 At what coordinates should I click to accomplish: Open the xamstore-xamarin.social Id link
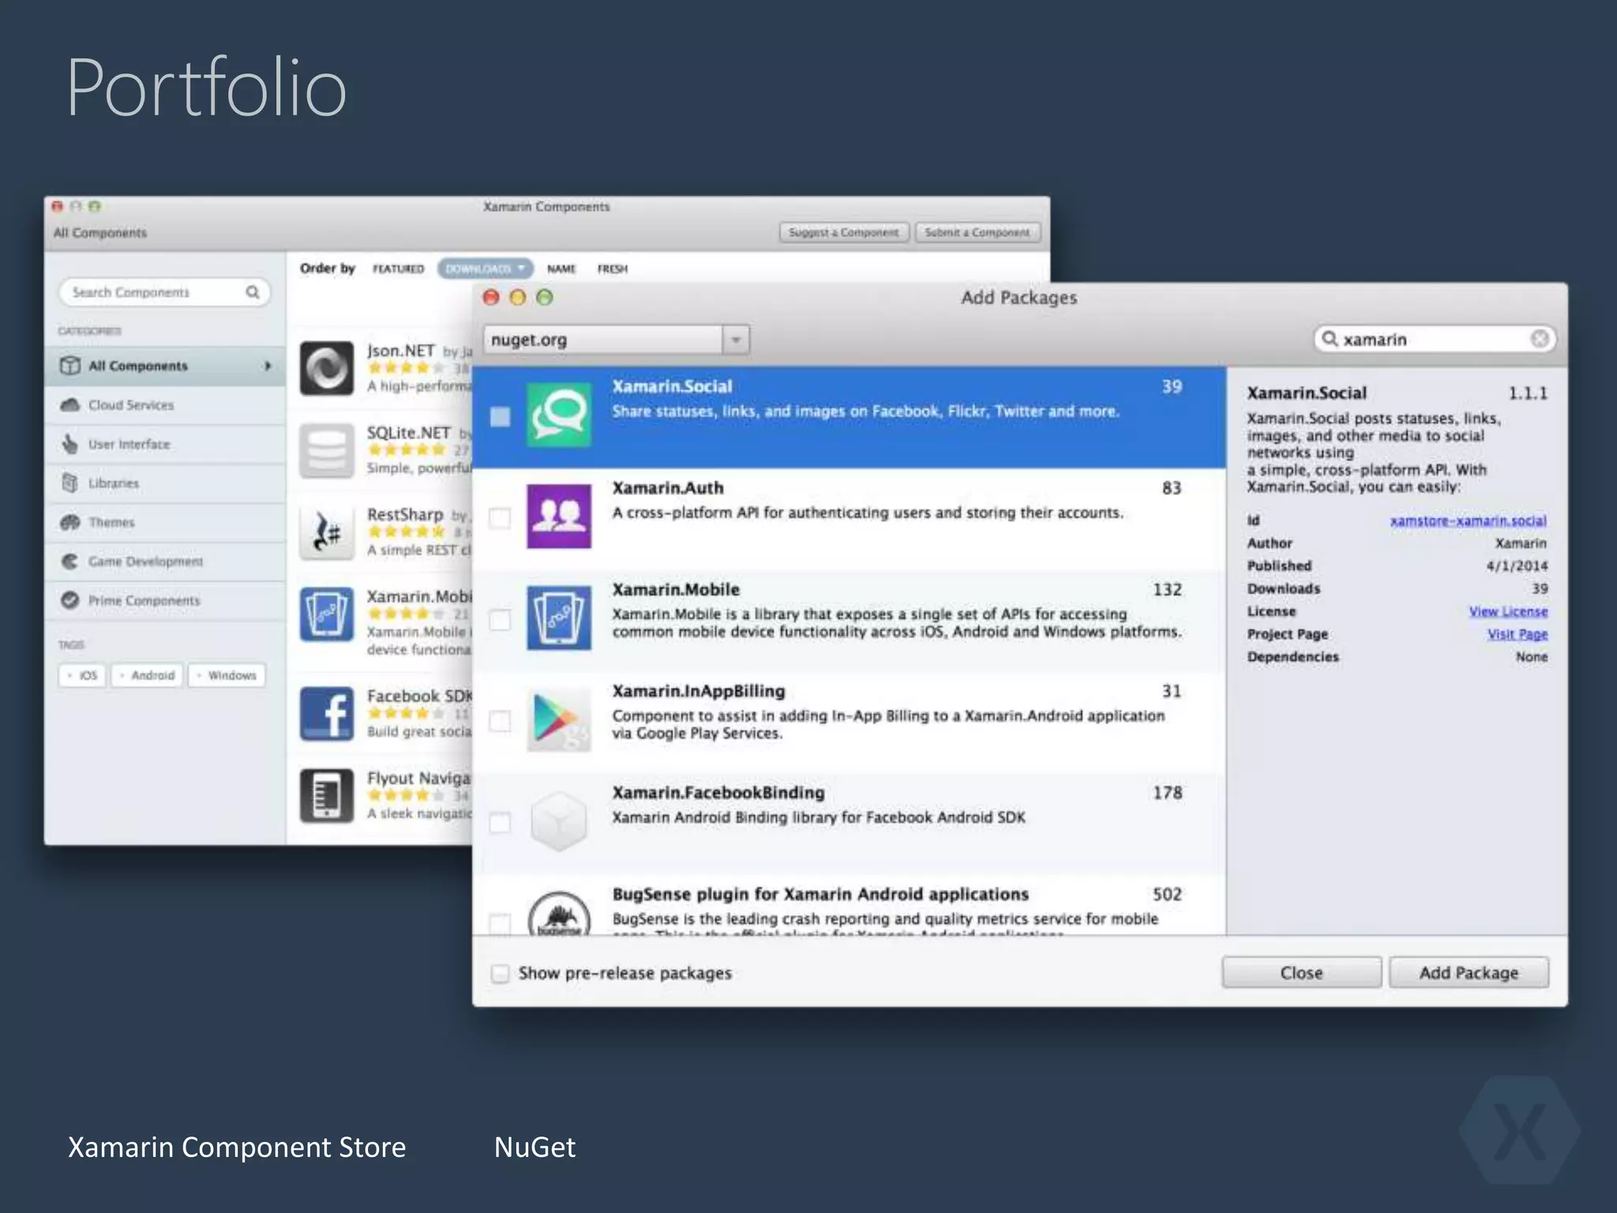(x=1468, y=520)
